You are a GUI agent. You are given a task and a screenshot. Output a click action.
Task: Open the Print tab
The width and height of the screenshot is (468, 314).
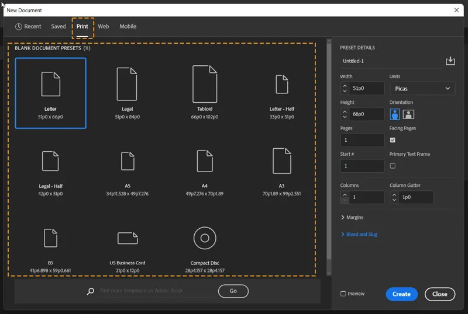coord(82,26)
